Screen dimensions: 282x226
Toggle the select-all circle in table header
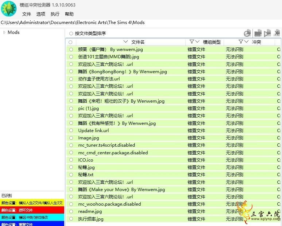70,42
